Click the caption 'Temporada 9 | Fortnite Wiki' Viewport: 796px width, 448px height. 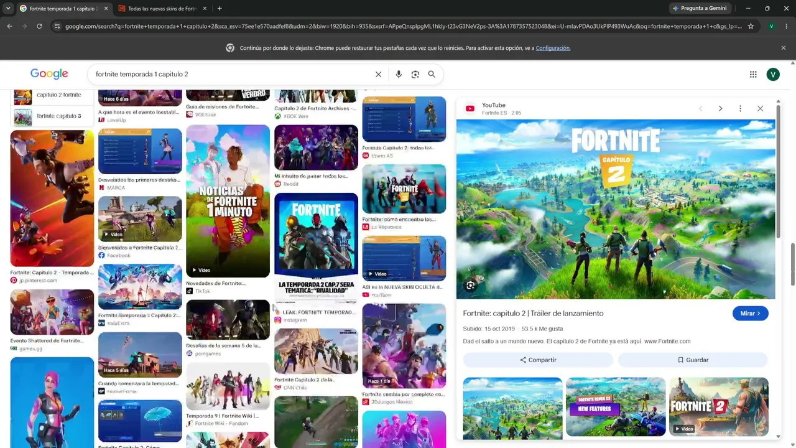coord(222,416)
